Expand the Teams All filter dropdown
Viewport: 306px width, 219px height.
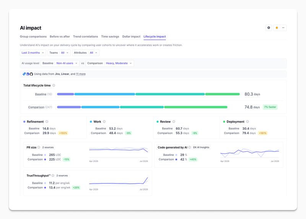click(x=59, y=53)
